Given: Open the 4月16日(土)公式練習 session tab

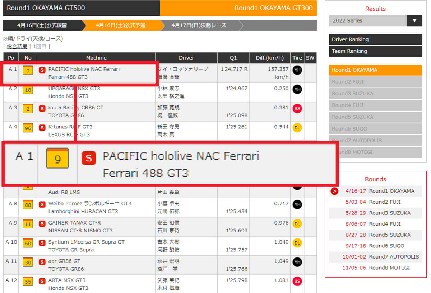Looking at the screenshot, I should [42, 25].
